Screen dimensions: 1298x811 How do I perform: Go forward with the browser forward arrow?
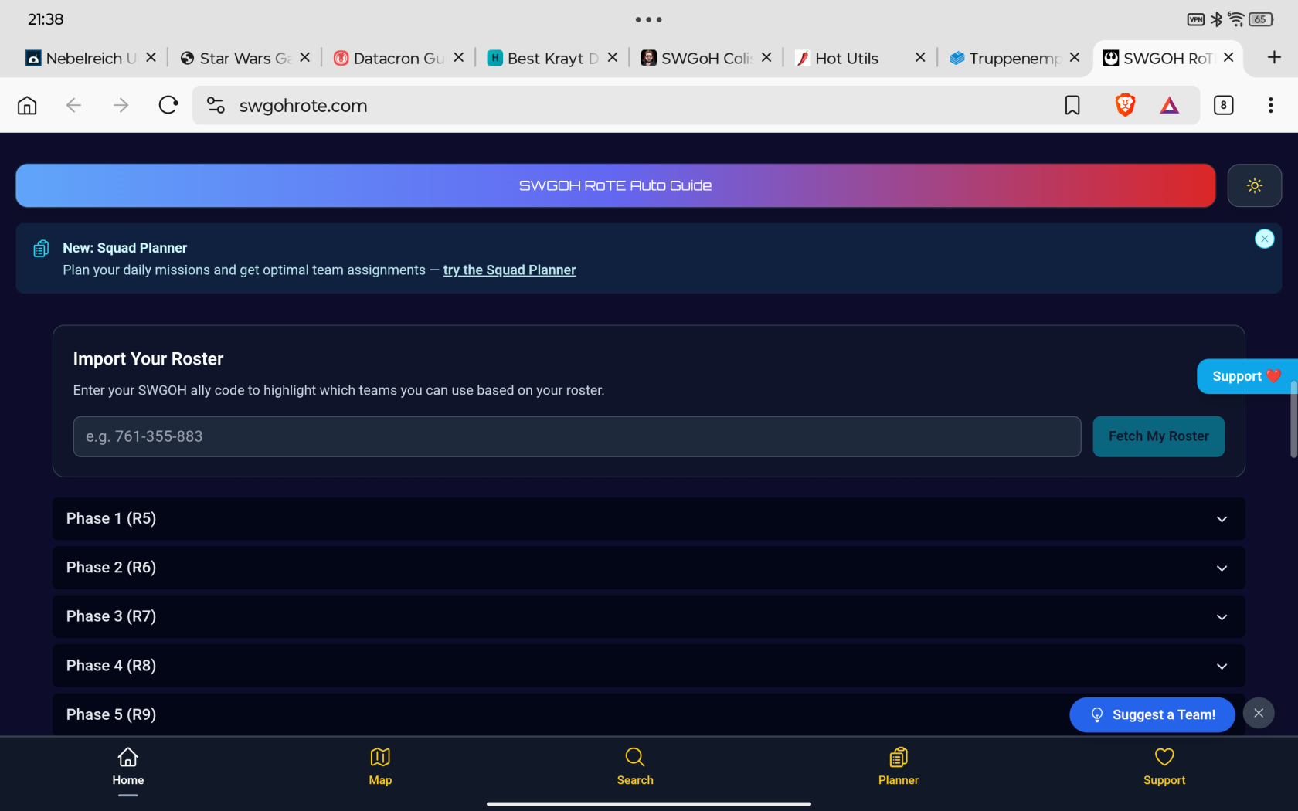click(x=121, y=105)
